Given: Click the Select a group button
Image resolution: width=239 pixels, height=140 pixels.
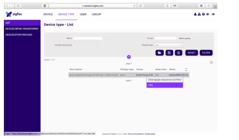Looking at the screenshot, I should point(185,38).
